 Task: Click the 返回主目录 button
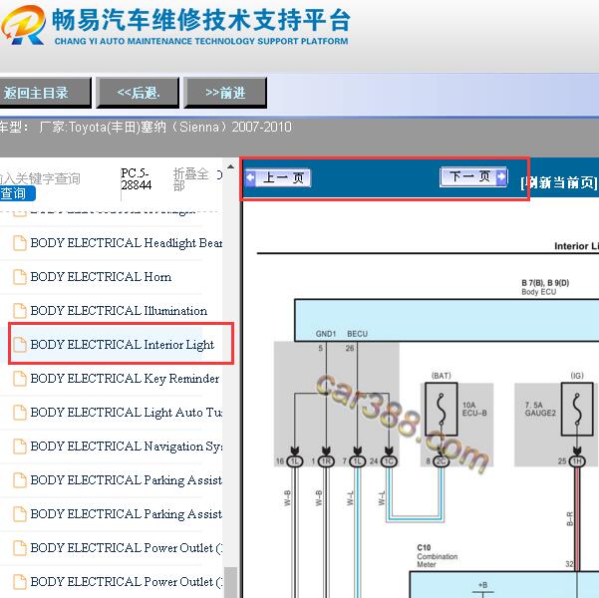44,93
